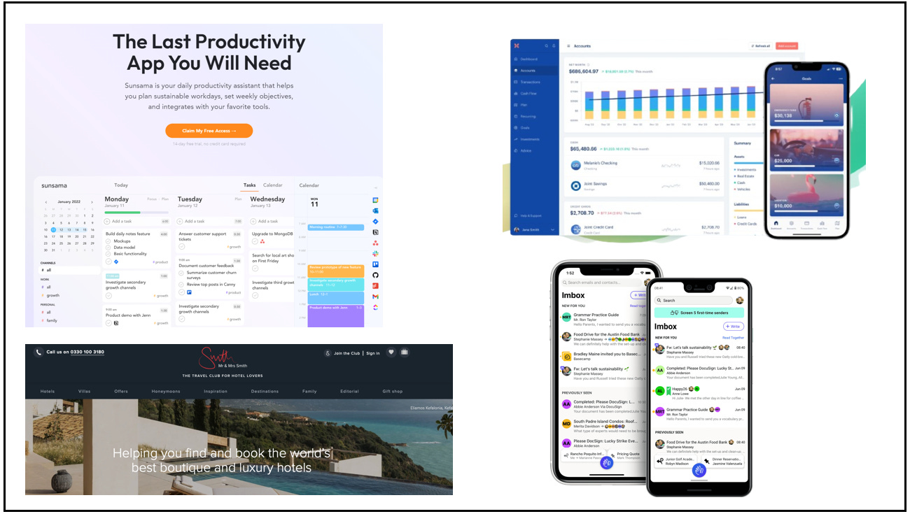Tap the MRT avatar of Grammar Practice Guide on iPhone
The height and width of the screenshot is (514, 910).
(566, 317)
